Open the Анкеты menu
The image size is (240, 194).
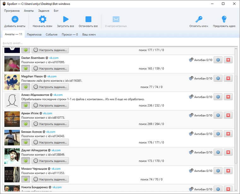(x=29, y=11)
